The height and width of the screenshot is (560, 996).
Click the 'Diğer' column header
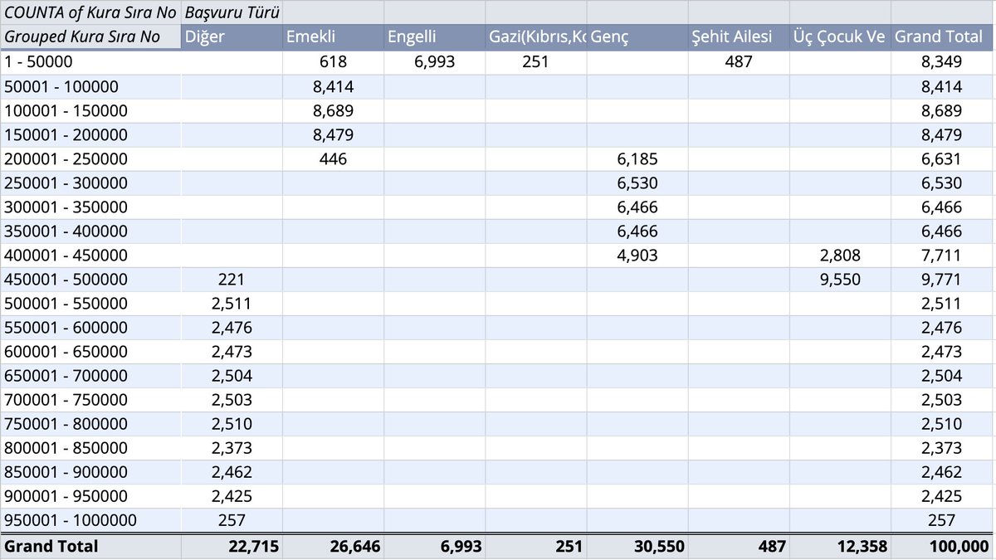(232, 37)
